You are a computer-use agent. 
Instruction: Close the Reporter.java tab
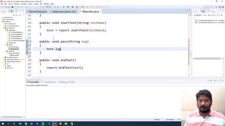101,12
